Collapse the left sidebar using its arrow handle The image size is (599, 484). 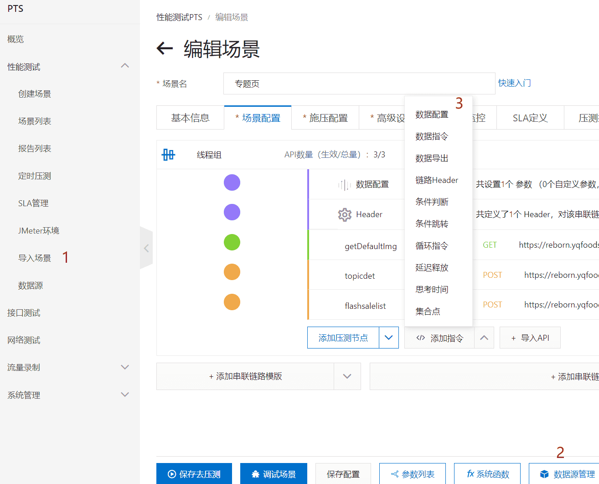coord(146,248)
